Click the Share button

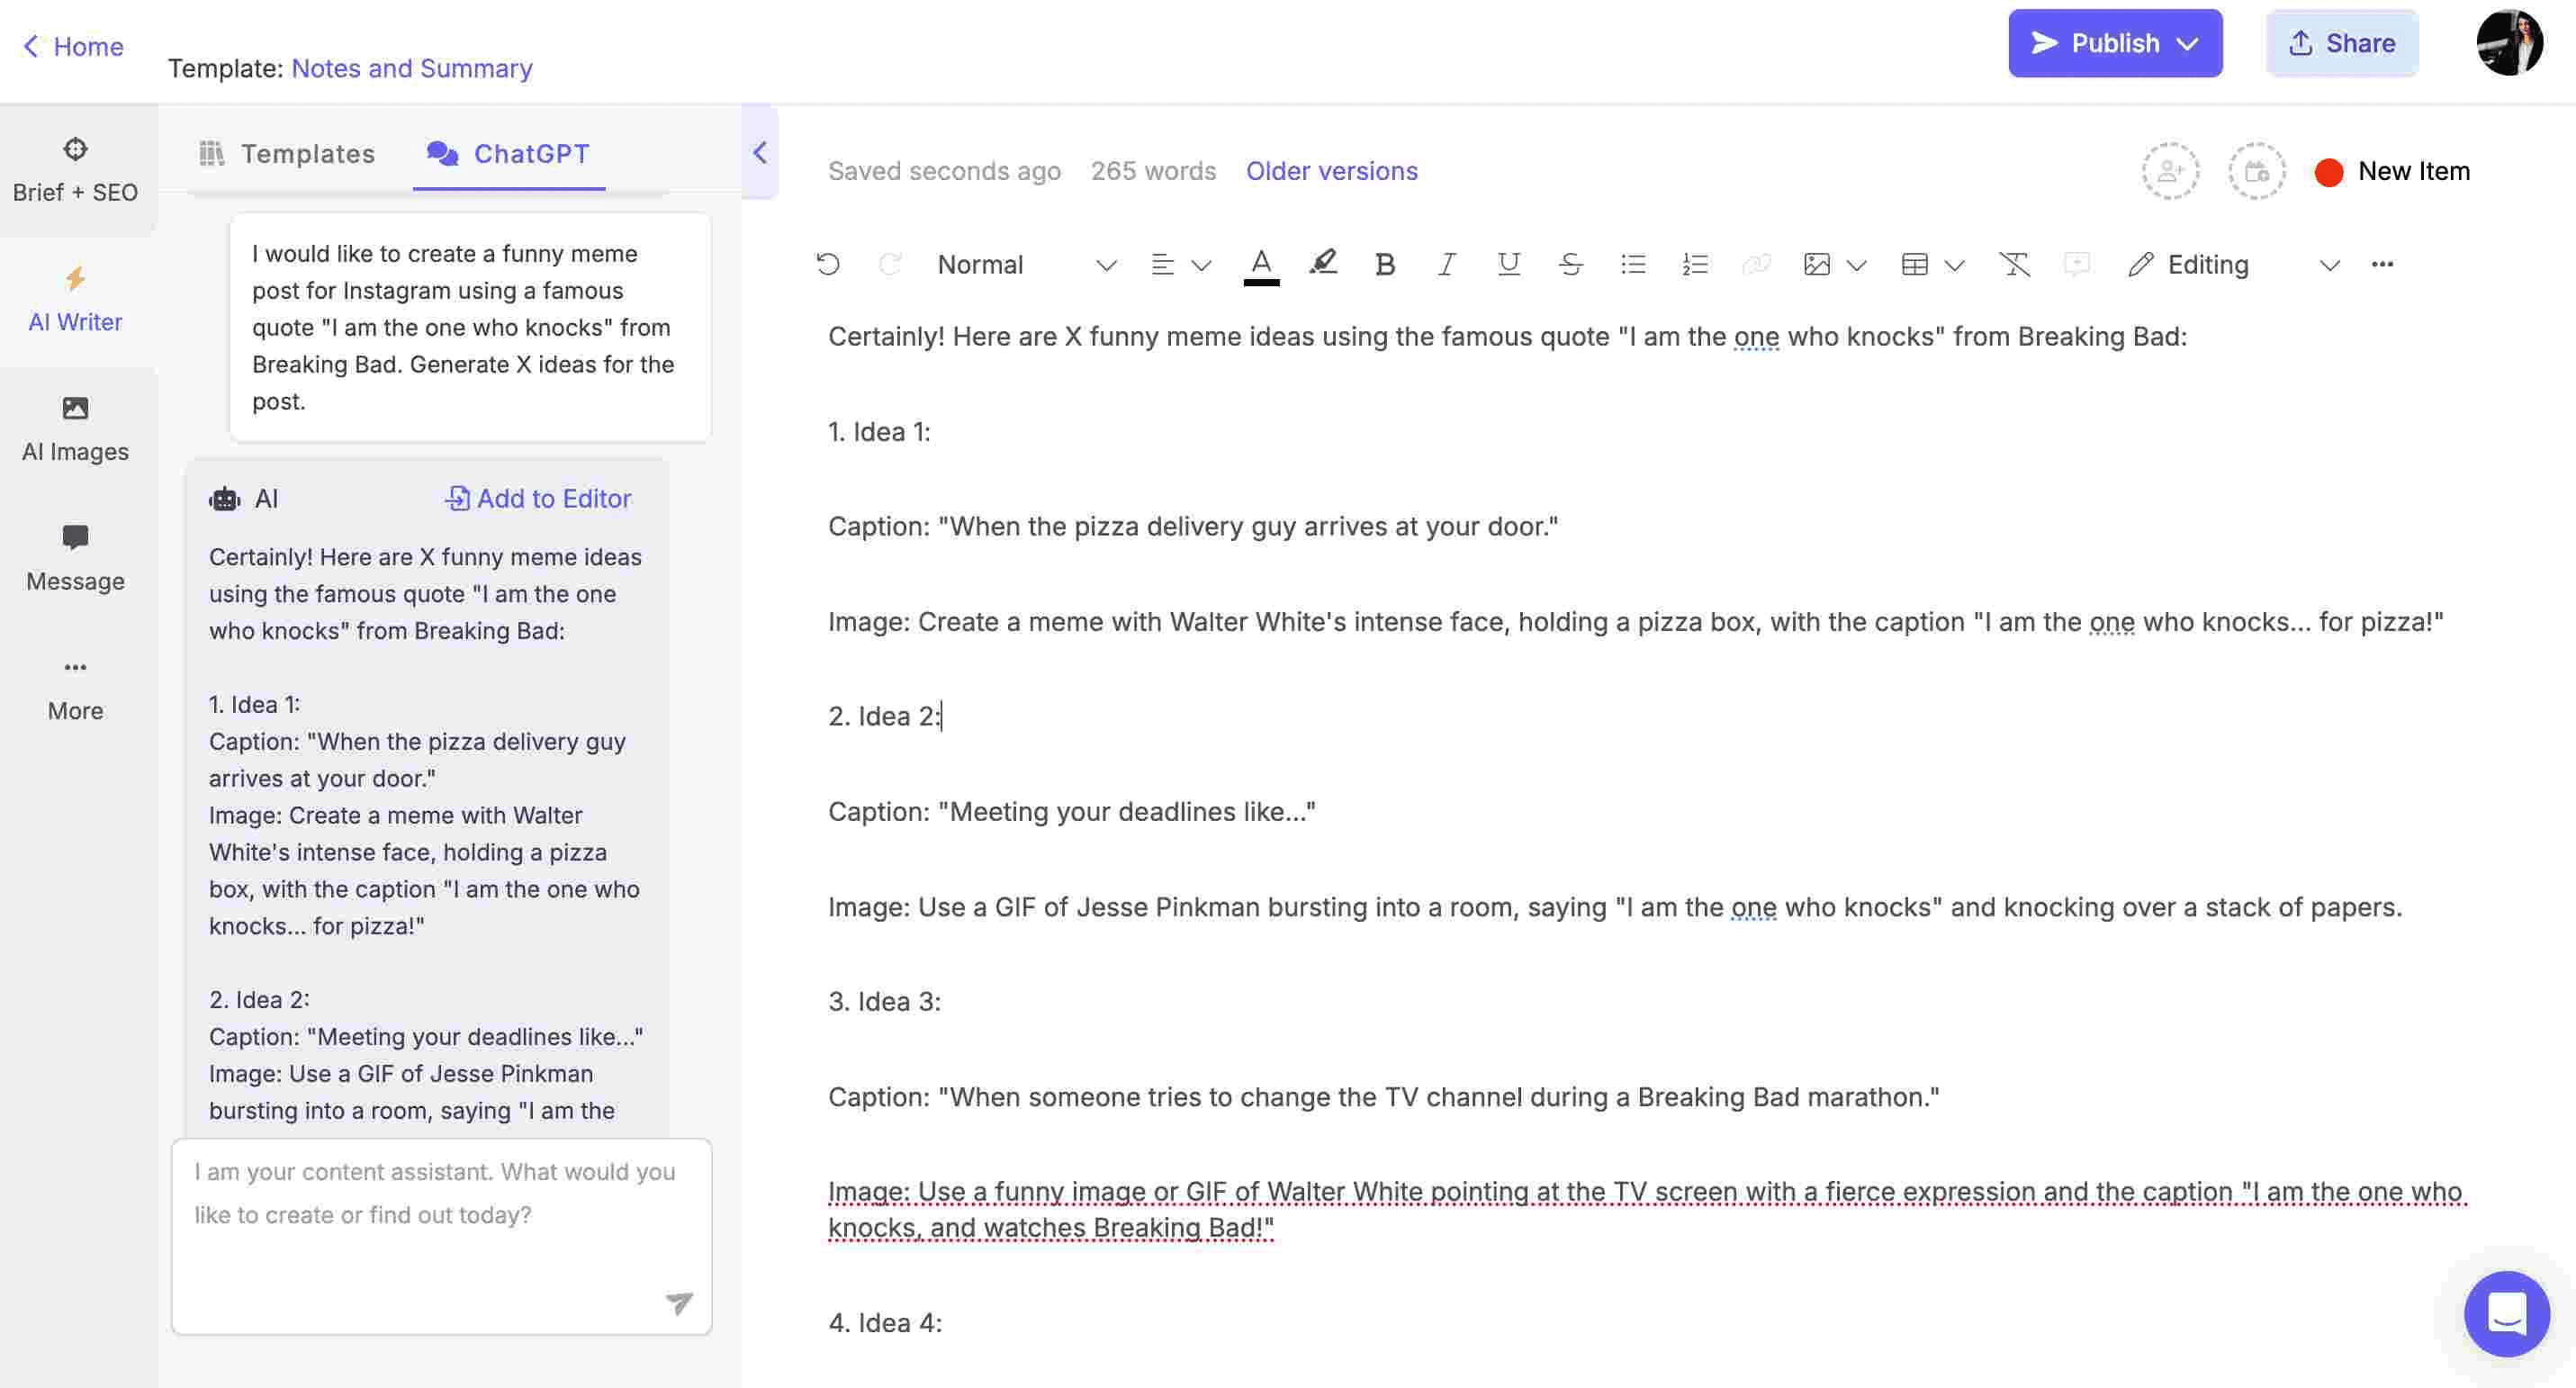[x=2341, y=43]
